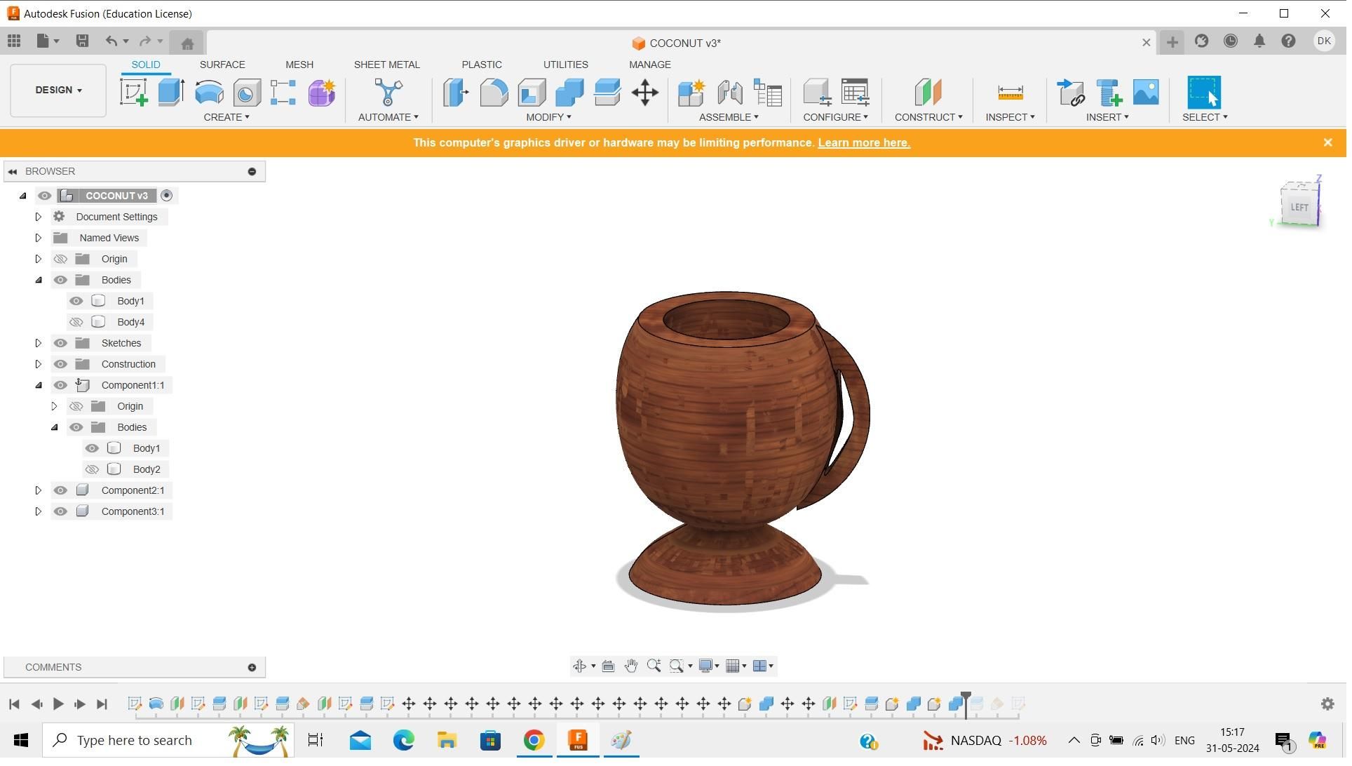Select the Hole tool
The image size is (1352, 766).
(x=247, y=93)
